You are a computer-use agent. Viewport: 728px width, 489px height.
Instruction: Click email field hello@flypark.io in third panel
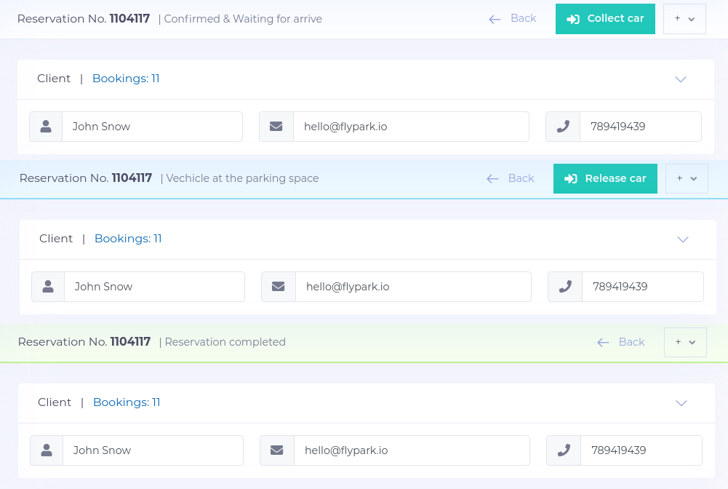click(412, 450)
